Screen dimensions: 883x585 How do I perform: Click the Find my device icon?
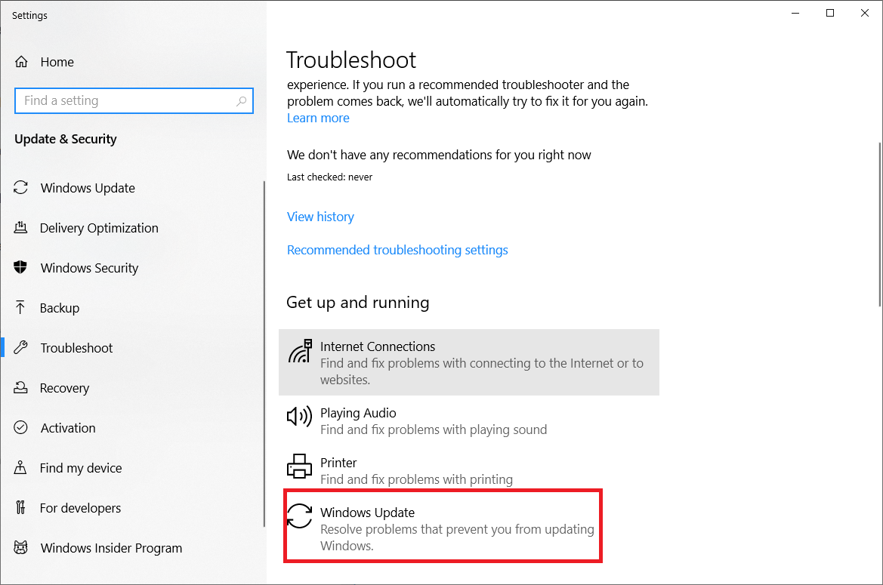(x=20, y=467)
